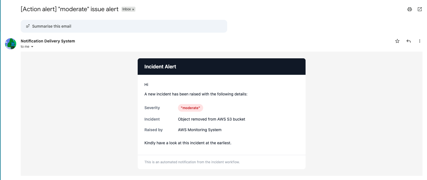This screenshot has width=427, height=180.
Task: Click the dark Incident Alert header
Action: coord(221,67)
